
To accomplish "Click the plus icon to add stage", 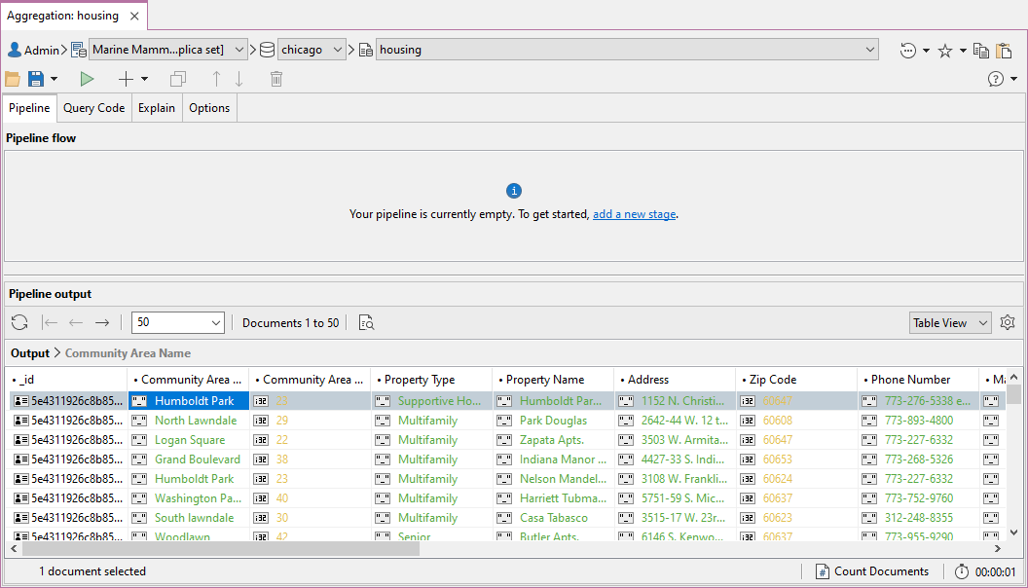I will [126, 79].
